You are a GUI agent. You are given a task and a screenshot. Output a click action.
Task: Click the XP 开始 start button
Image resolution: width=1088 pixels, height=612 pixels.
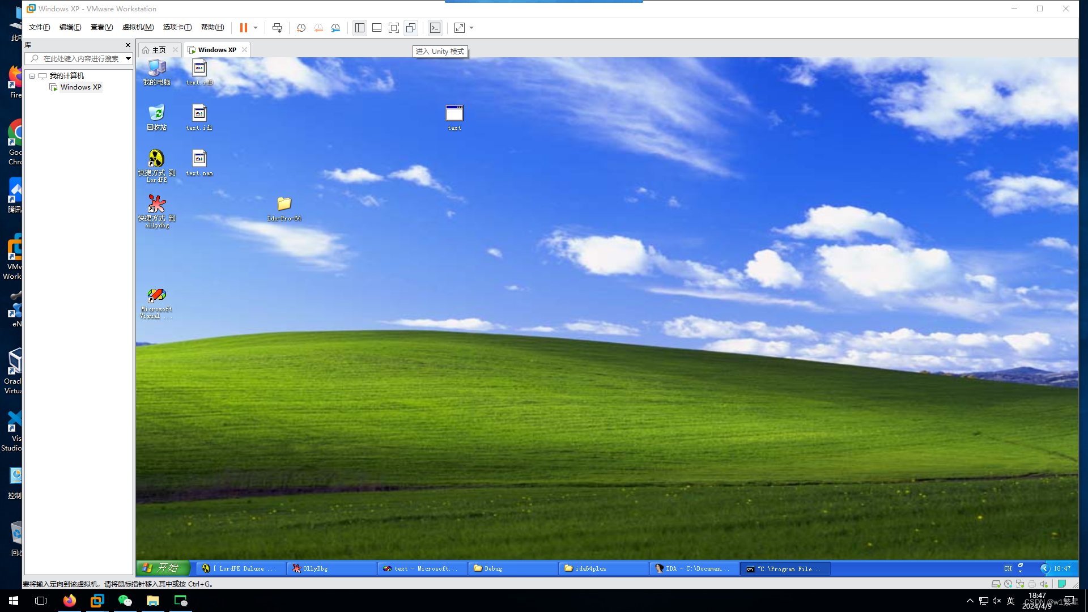[x=162, y=568]
